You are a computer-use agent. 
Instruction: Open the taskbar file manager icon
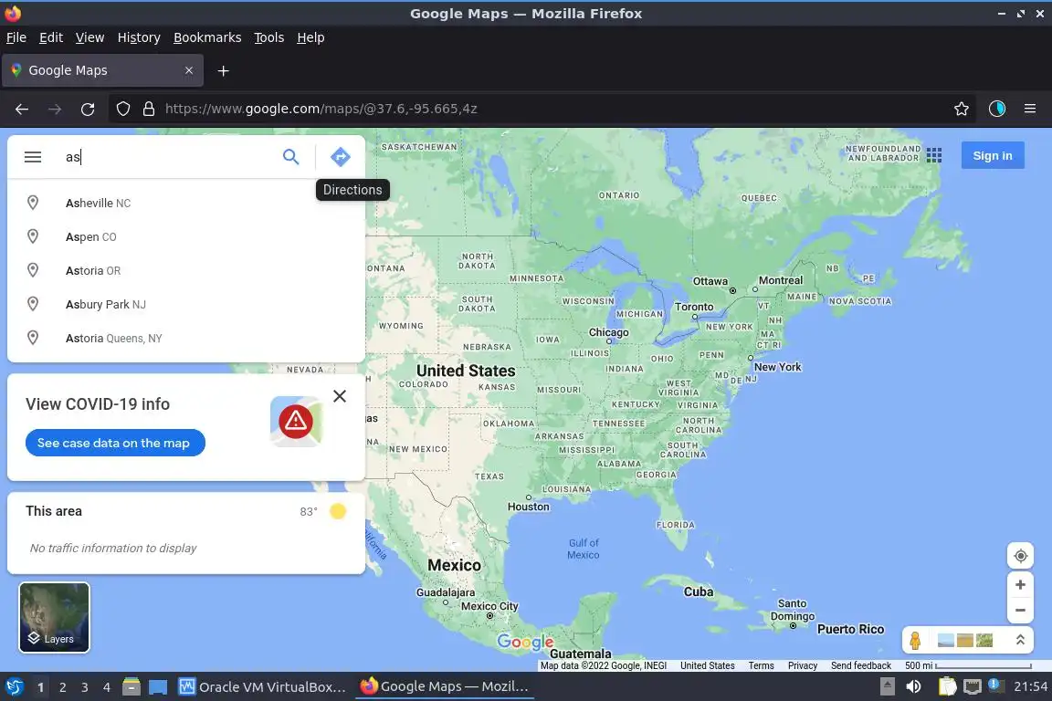131,687
